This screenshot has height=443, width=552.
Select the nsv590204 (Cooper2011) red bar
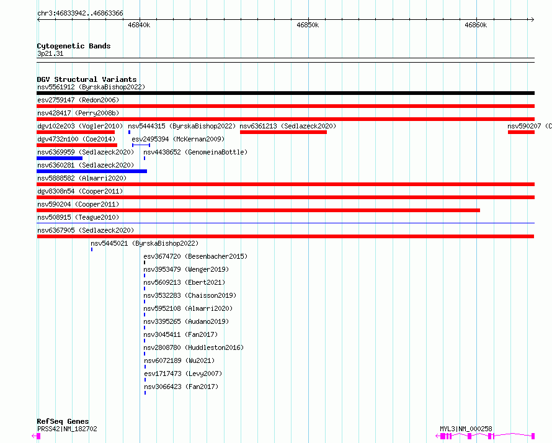click(x=259, y=210)
